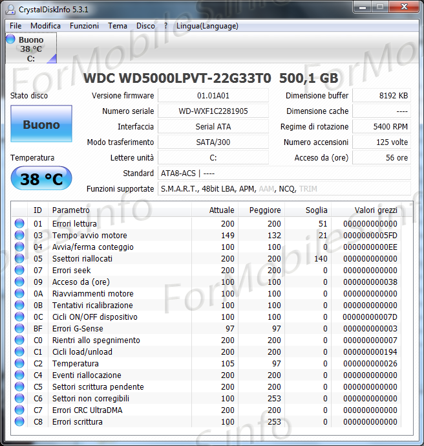
Task: Click status orb for Ssettori riallocati
Action: [x=19, y=259]
